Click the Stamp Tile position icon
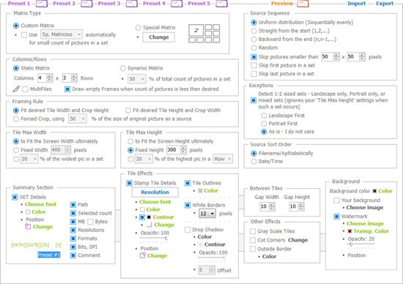Screen dimensions: 403x284 [143, 255]
